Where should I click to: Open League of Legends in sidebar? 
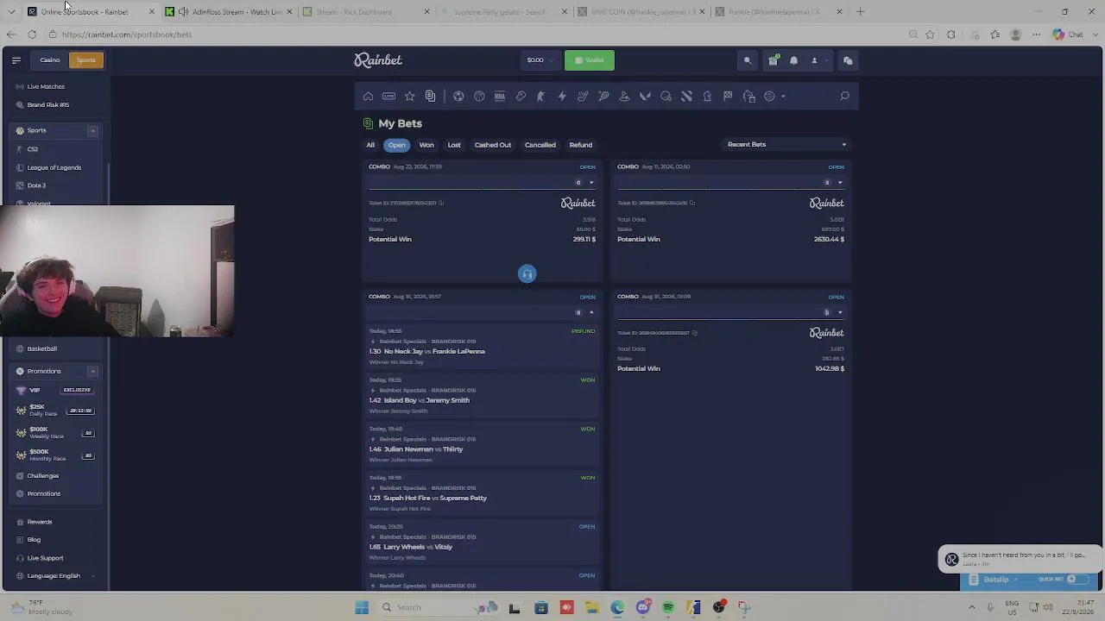pyautogui.click(x=54, y=168)
